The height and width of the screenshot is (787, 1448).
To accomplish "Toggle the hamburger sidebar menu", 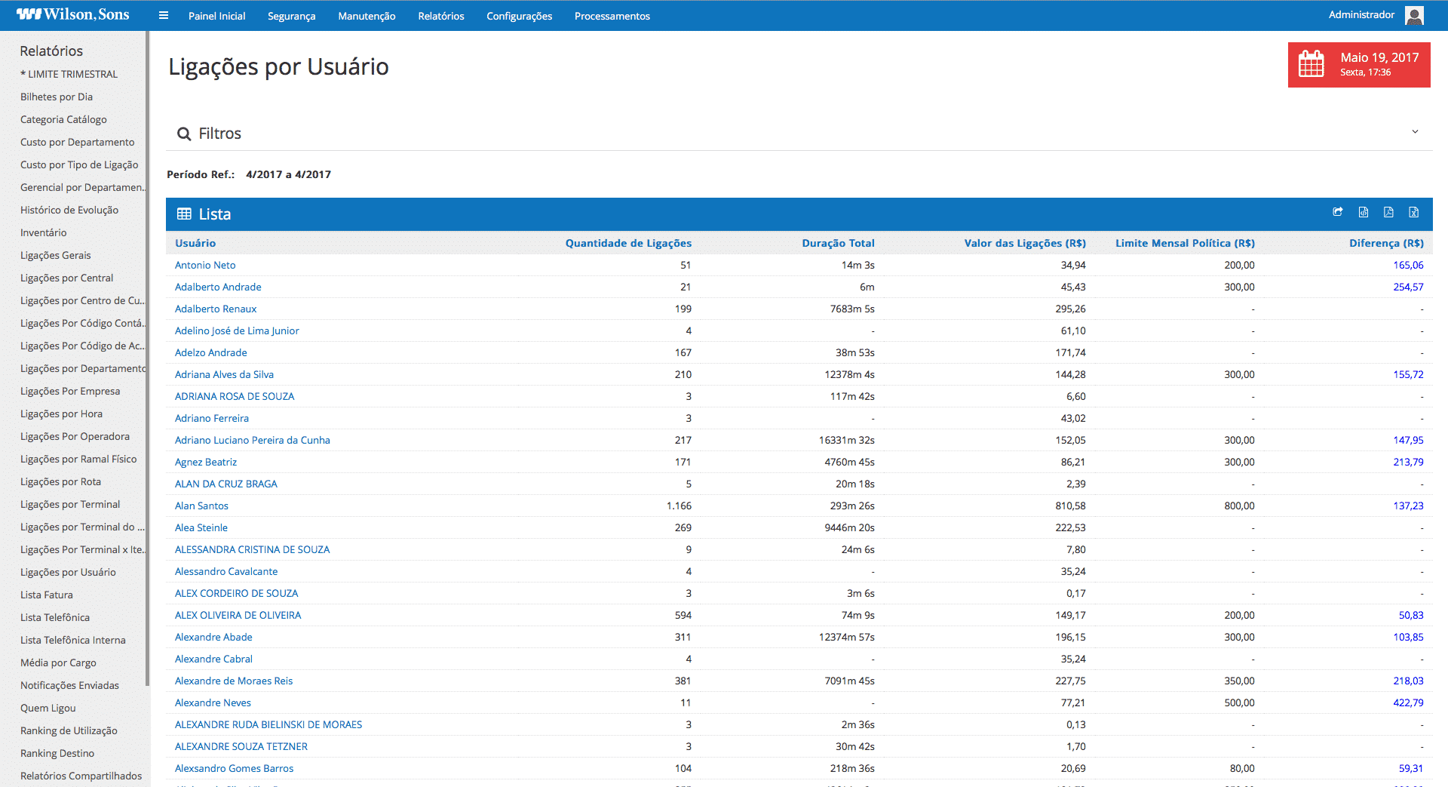I will coord(164,16).
